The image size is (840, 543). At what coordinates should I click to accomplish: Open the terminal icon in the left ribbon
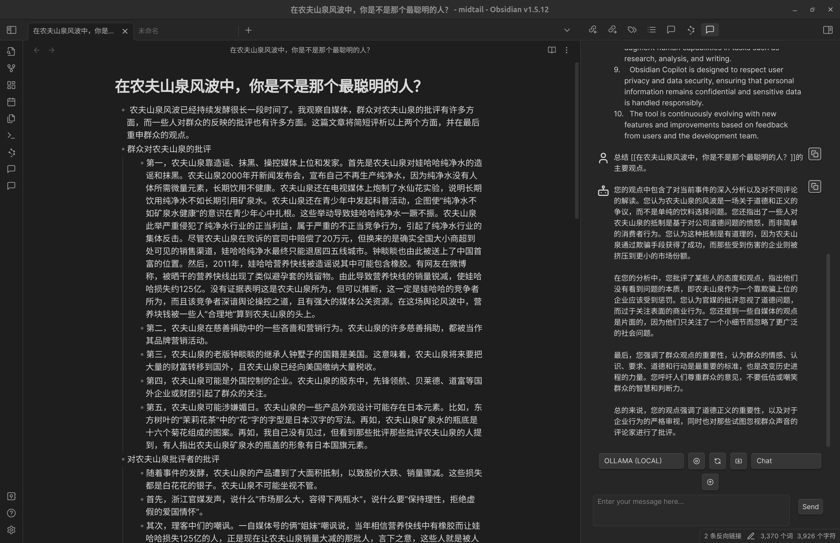click(11, 135)
